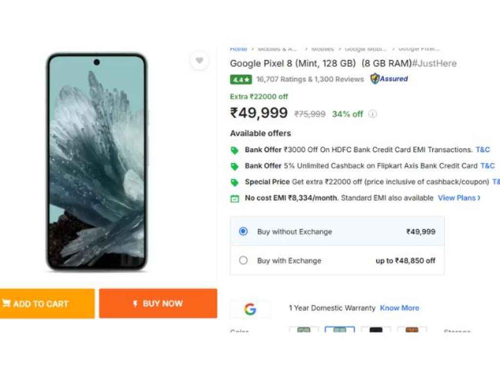The width and height of the screenshot is (500, 369).
Task: Click the Buy Now button
Action: [158, 304]
